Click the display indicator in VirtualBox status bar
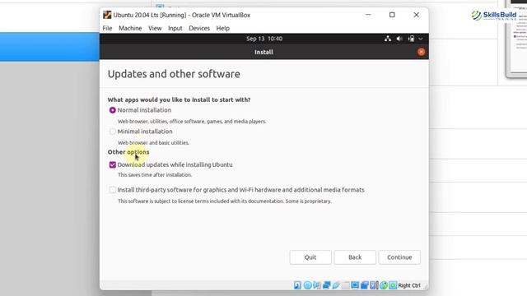The width and height of the screenshot is (527, 296). [x=355, y=285]
